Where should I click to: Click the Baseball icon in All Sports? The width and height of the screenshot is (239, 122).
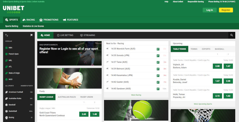6,105
